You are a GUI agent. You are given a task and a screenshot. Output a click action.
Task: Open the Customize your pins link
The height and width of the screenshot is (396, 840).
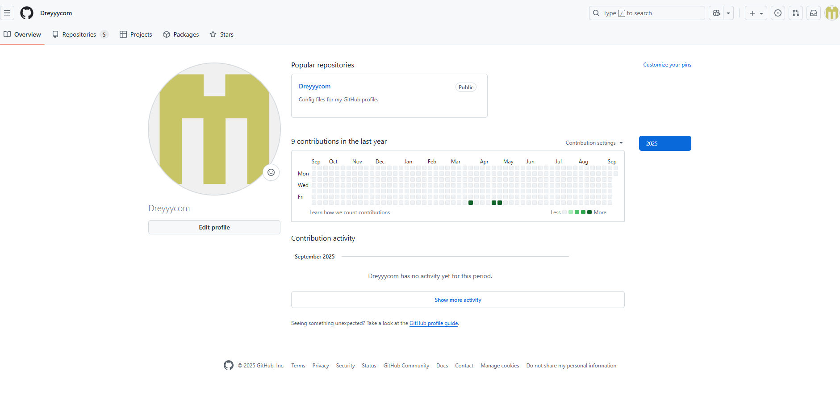point(667,65)
